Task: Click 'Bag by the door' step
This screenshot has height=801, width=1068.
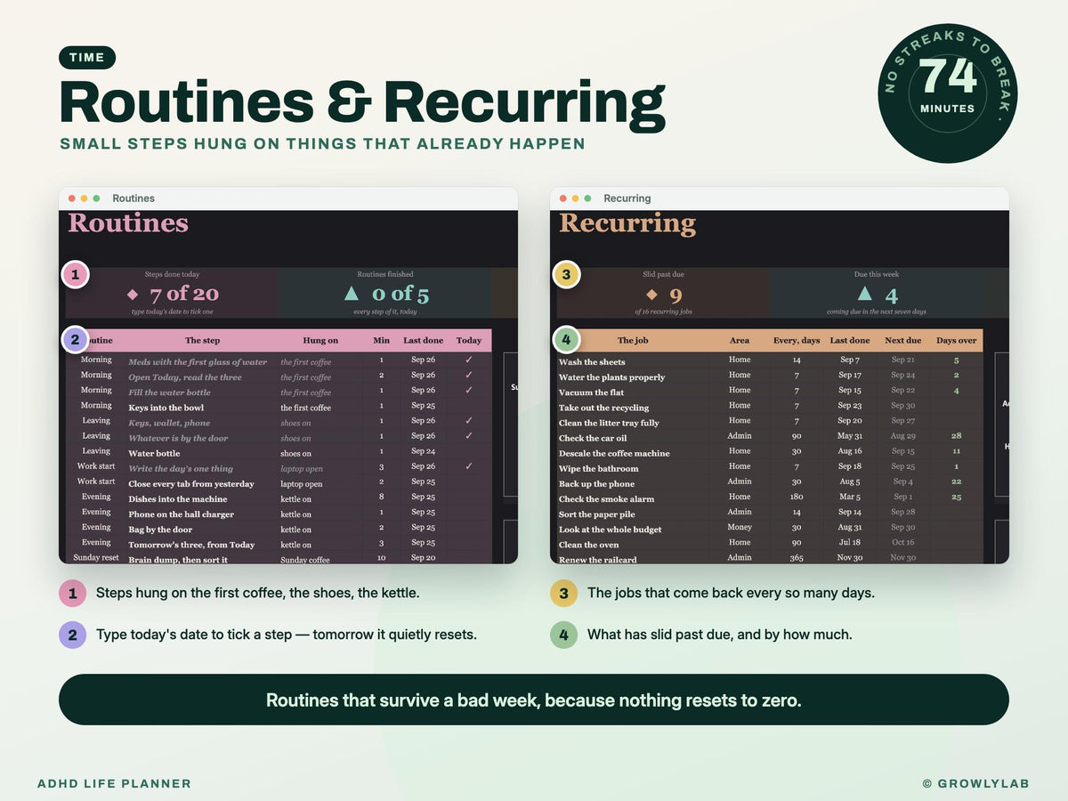Action: (x=160, y=530)
